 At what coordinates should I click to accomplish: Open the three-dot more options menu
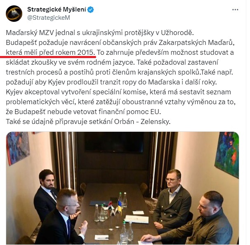(x=235, y=10)
